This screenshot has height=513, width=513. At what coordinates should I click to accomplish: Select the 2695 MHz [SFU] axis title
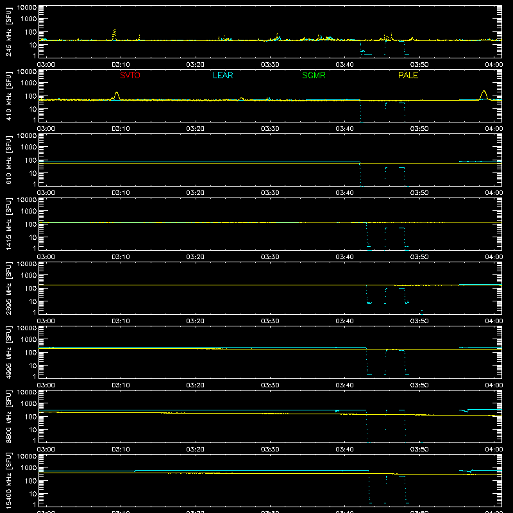[x=8, y=288]
